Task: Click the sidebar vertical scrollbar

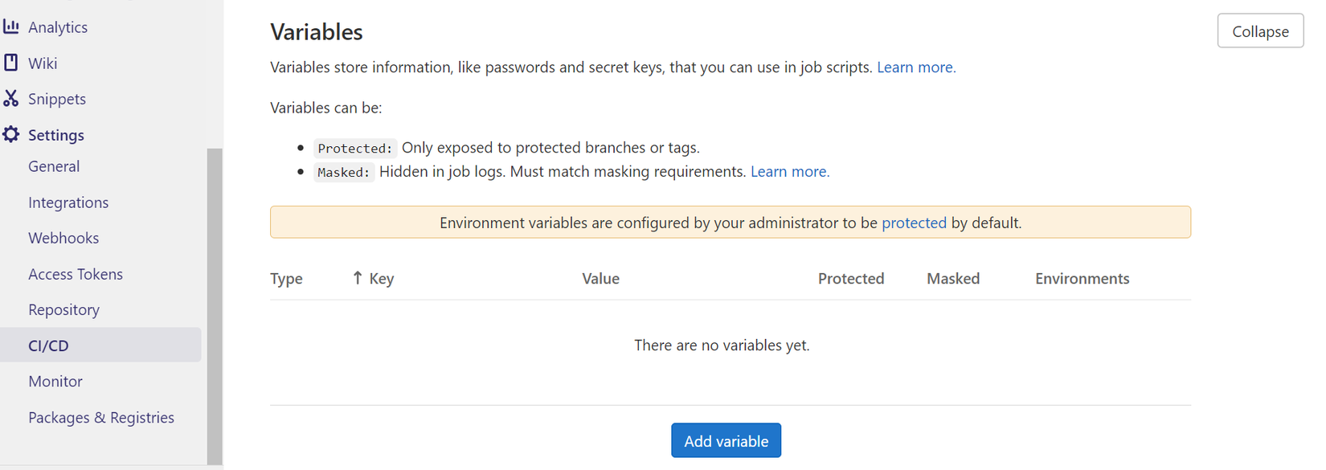Action: (x=215, y=305)
